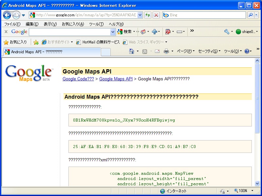Expand Google Toolbar search suggestions dropdown
This screenshot has width=262, height=196.
[113, 32]
